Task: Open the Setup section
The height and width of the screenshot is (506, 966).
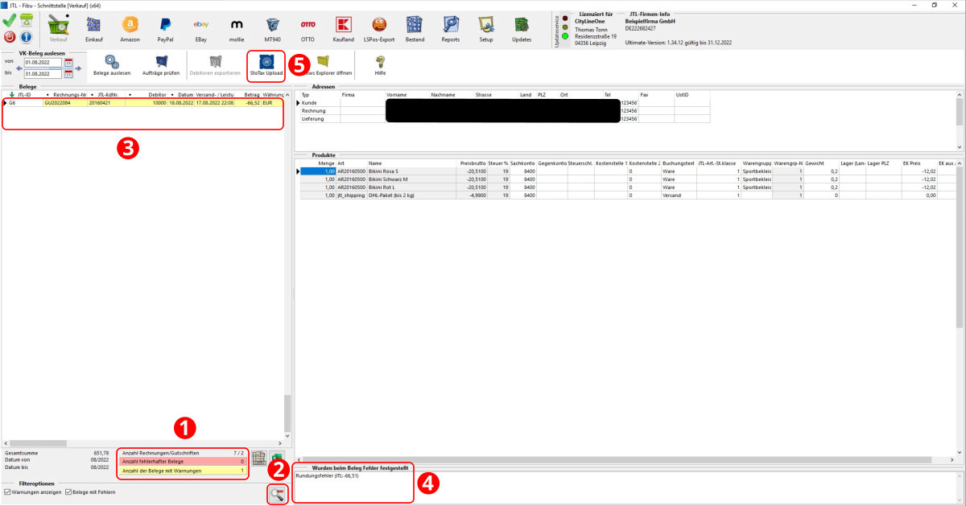Action: [486, 28]
